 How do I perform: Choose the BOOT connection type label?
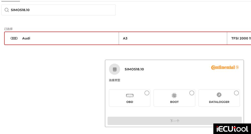[174, 102]
